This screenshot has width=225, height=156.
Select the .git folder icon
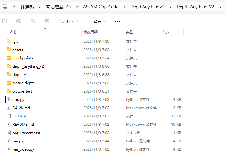pyautogui.click(x=9, y=41)
